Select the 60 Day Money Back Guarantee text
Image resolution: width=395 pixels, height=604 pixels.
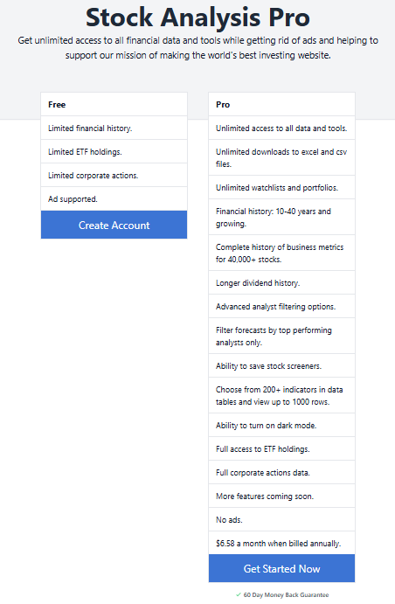(286, 594)
